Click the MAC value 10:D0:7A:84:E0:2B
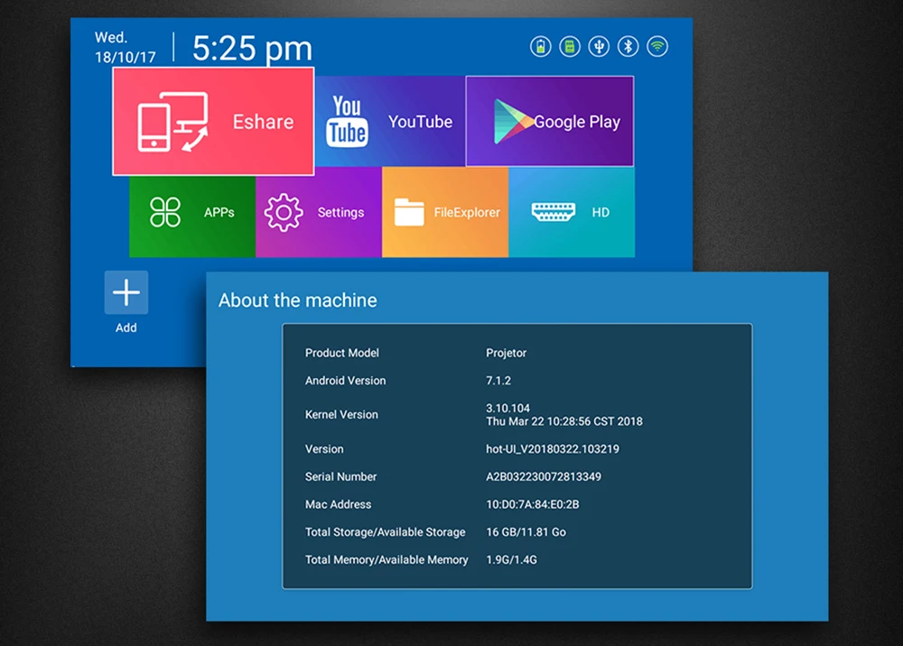Viewport: 903px width, 646px height. (x=533, y=504)
